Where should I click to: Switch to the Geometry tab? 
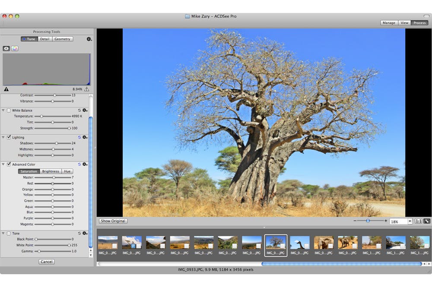point(63,39)
